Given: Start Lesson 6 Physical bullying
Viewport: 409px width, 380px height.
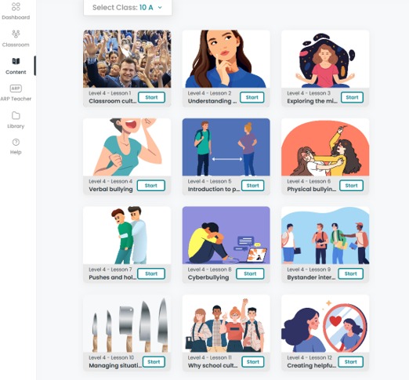Looking at the screenshot, I should (351, 186).
